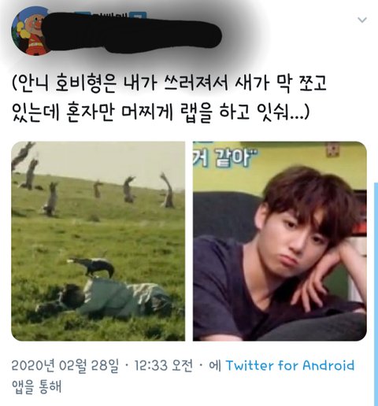Click the 앱을 통해 text below the timestamp
The width and height of the screenshot is (378, 406).
click(x=37, y=387)
